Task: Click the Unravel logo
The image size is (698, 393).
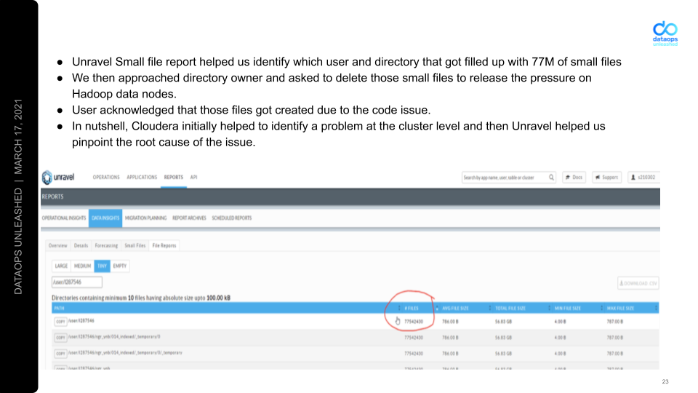Action: click(x=58, y=178)
